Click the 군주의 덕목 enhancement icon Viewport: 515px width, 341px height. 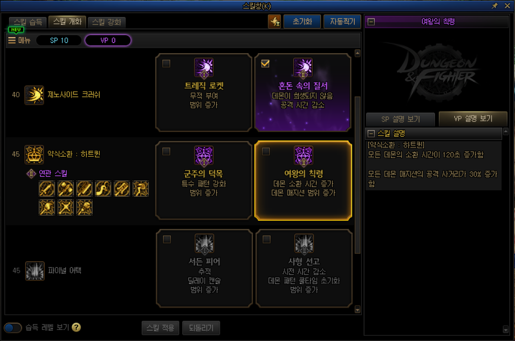pos(204,156)
